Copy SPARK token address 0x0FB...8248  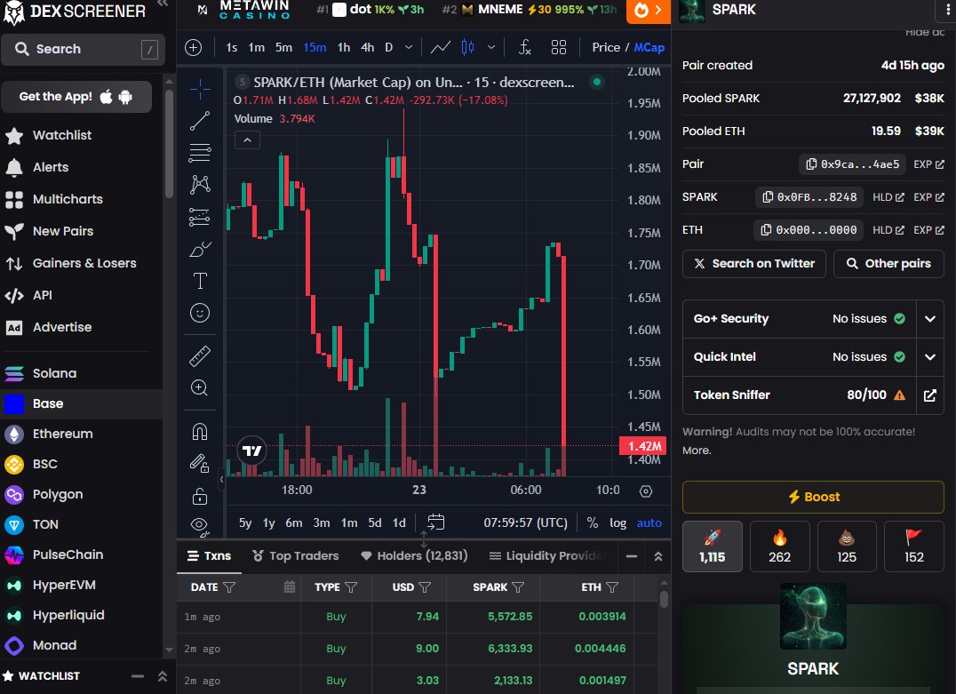pyautogui.click(x=809, y=197)
